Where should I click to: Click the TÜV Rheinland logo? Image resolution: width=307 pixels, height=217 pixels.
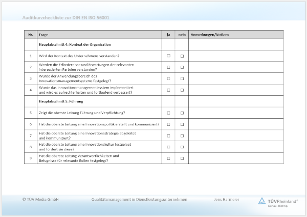[x=278, y=202]
